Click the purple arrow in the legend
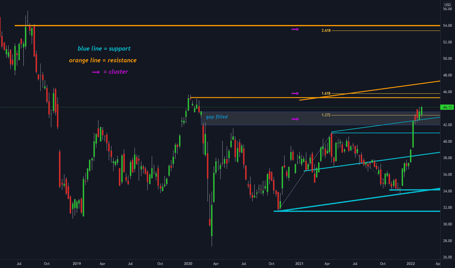 click(x=96, y=72)
